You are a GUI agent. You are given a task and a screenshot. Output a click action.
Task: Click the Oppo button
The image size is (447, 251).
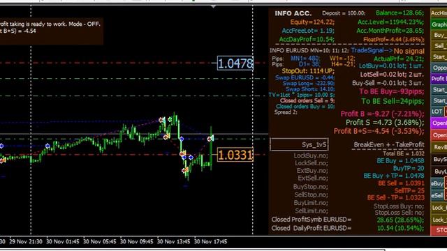pos(439,68)
